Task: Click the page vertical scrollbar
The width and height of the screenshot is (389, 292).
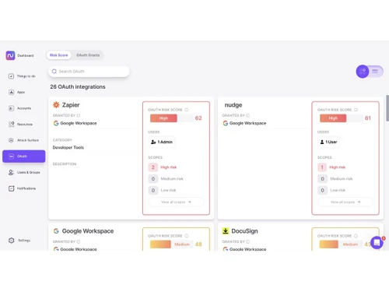Action: pyautogui.click(x=387, y=108)
